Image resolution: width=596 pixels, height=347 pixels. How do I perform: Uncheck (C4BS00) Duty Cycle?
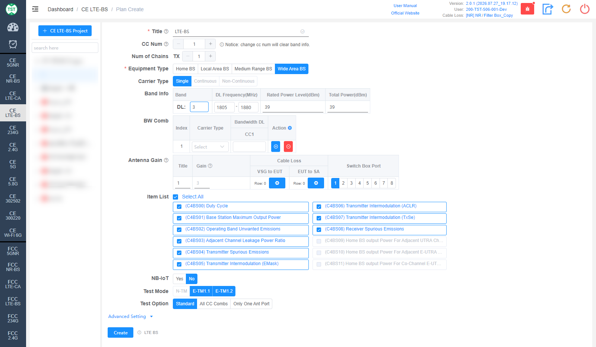179,206
